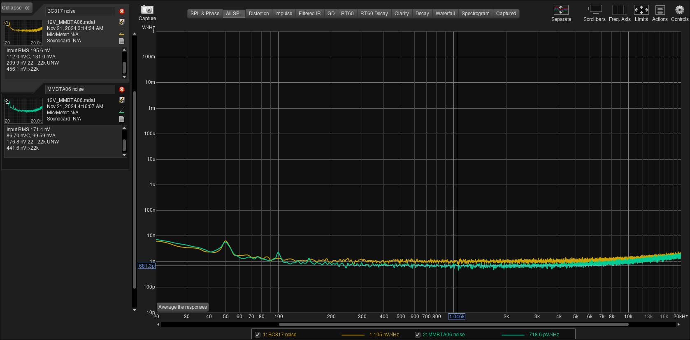
Task: Change the yellow trace color icon for BC817
Action: (x=122, y=32)
